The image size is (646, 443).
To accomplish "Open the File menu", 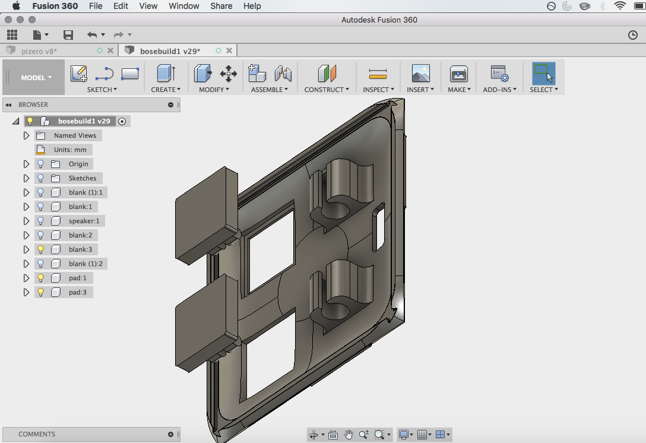I will [96, 6].
